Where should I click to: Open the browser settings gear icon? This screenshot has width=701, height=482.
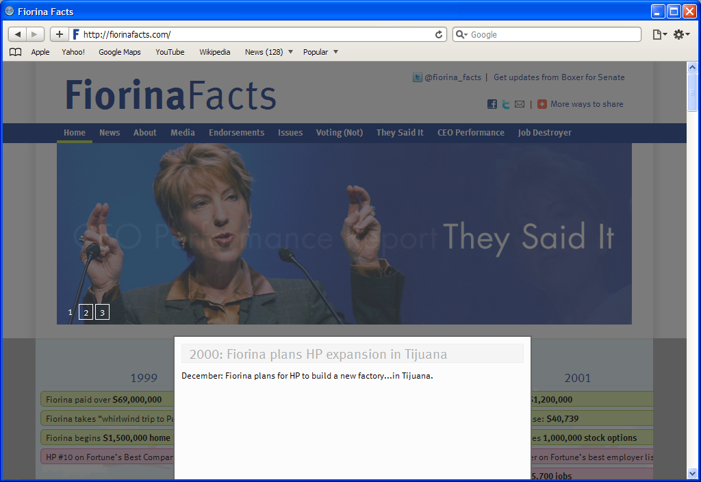[x=680, y=34]
